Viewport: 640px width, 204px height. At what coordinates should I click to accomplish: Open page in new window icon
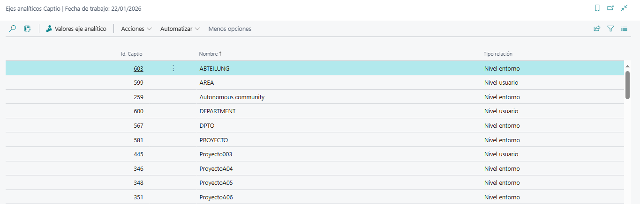[610, 8]
